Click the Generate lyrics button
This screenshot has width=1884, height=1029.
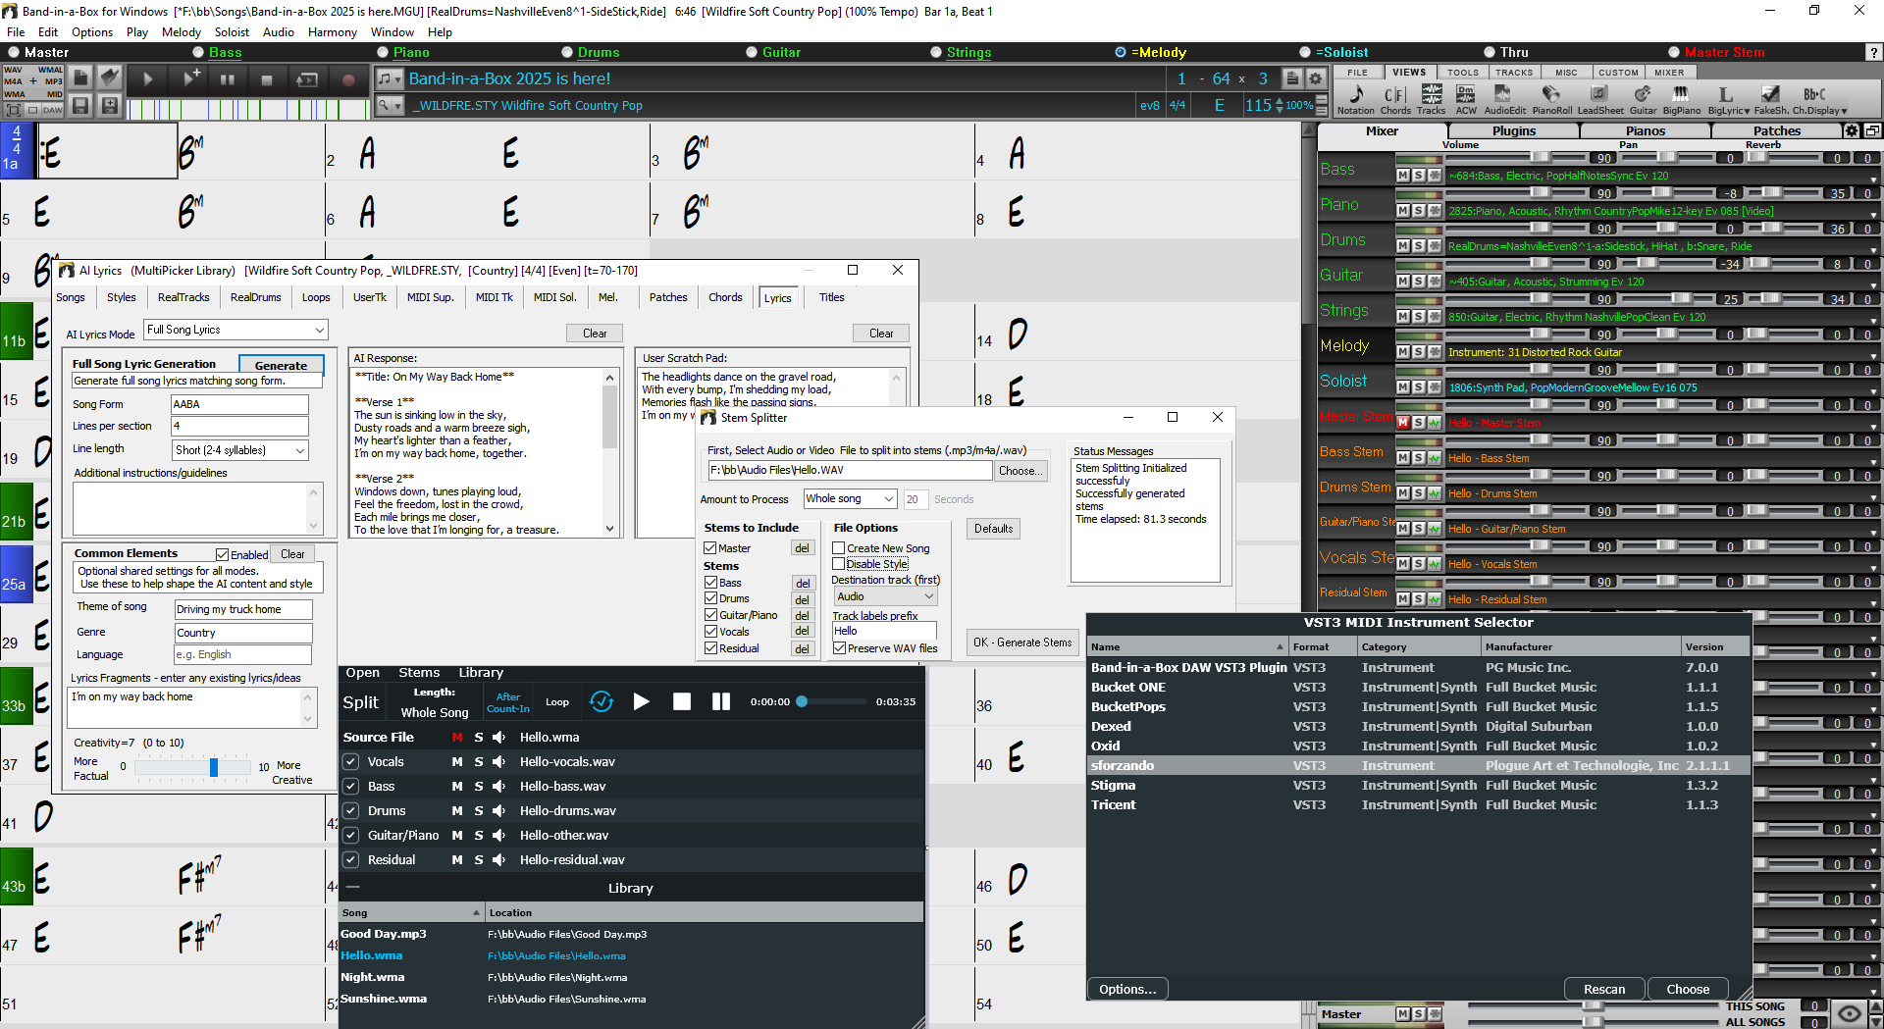[x=281, y=365]
